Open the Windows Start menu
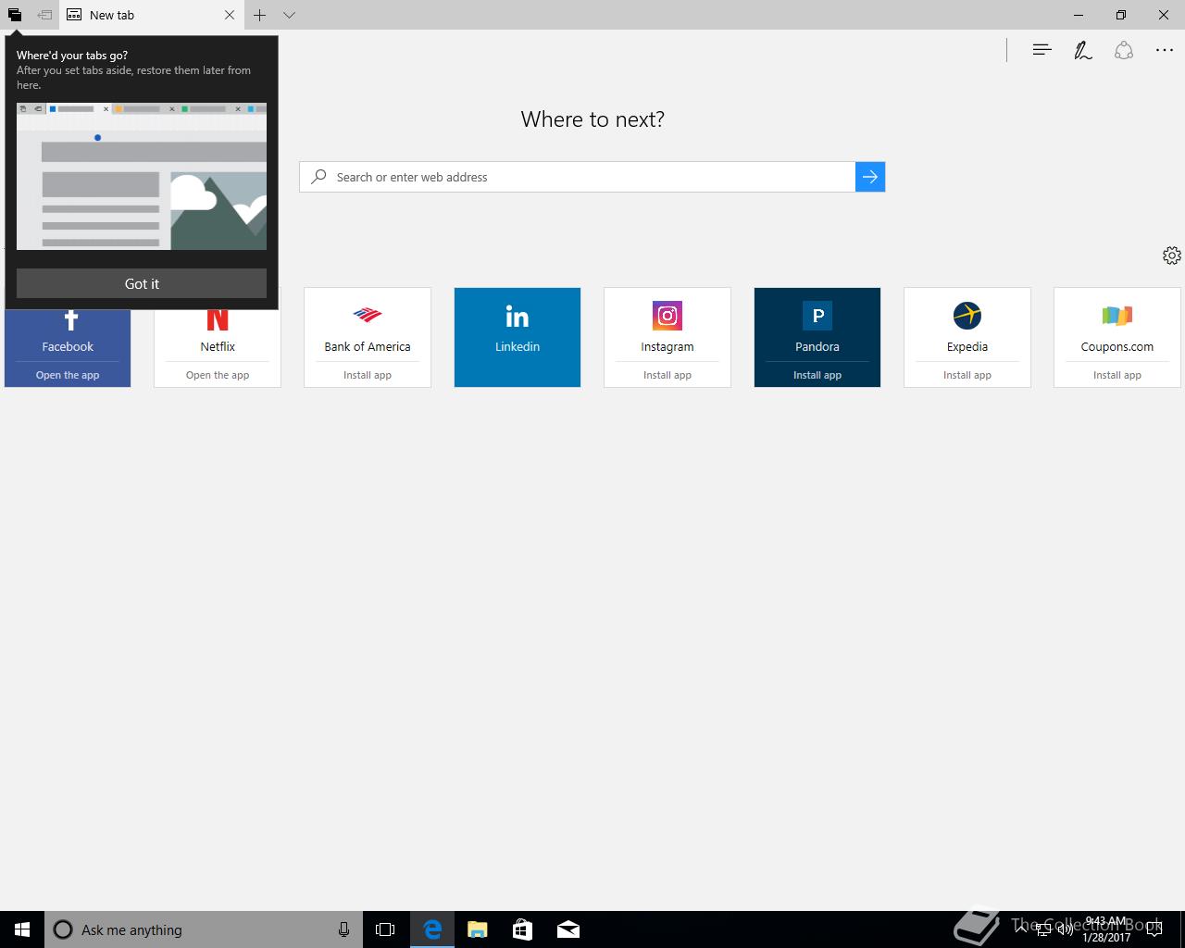1185x948 pixels. click(x=22, y=929)
